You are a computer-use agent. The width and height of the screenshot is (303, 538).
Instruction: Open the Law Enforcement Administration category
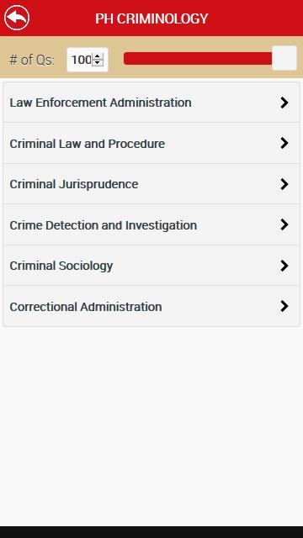(x=151, y=103)
